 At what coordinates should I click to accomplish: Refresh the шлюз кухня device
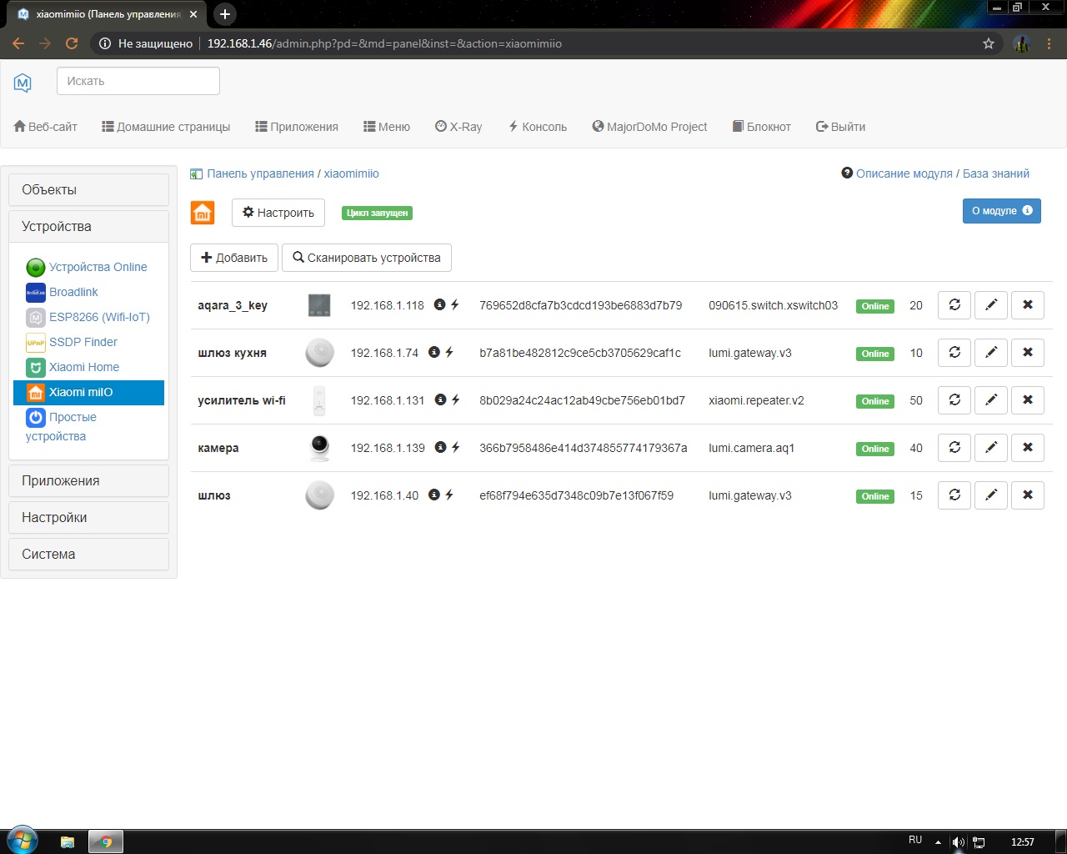point(954,353)
